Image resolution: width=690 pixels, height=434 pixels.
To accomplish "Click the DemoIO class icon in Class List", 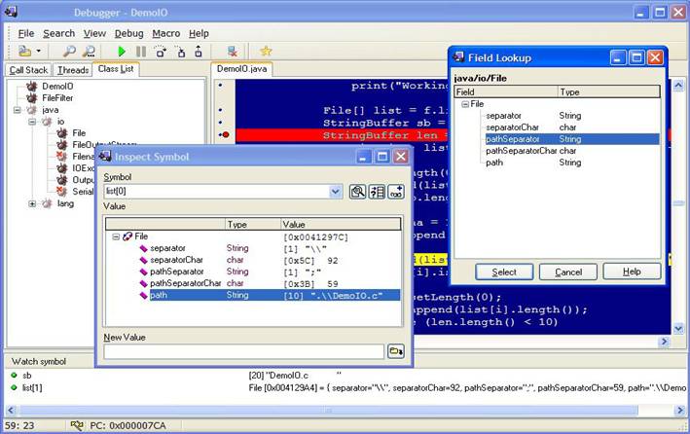I will click(x=31, y=87).
